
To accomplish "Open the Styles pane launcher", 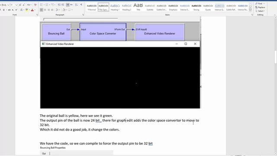I will pos(252,15).
